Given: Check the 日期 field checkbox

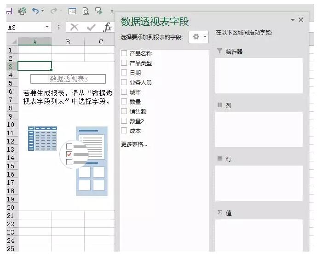Looking at the screenshot, I should click(x=124, y=72).
